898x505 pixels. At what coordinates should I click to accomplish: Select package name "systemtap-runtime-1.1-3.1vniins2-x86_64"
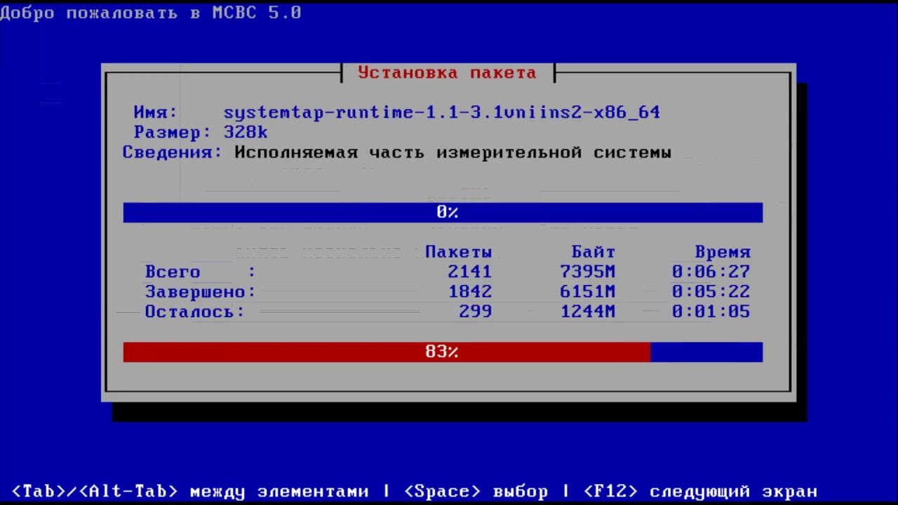pyautogui.click(x=442, y=112)
